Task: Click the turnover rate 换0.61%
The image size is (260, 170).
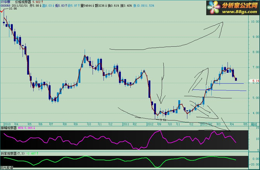Action: click(113, 6)
